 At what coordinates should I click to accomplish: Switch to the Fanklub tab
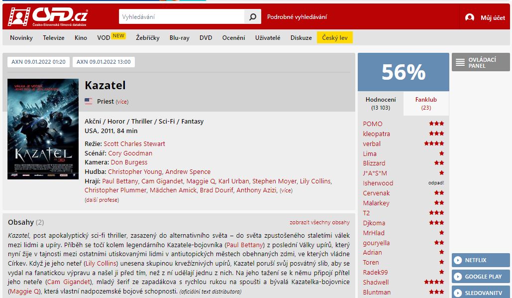click(x=426, y=103)
